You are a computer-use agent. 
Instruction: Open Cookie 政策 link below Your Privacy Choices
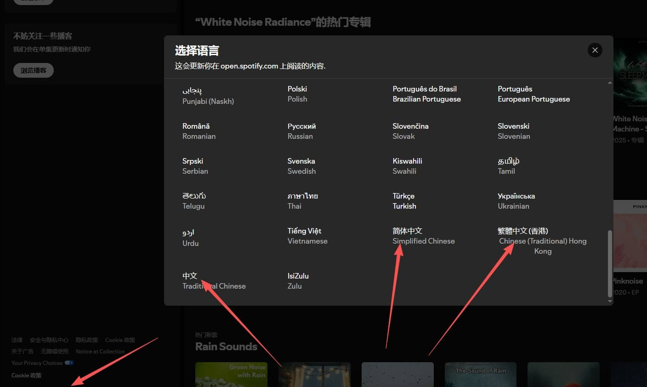pyautogui.click(x=26, y=376)
